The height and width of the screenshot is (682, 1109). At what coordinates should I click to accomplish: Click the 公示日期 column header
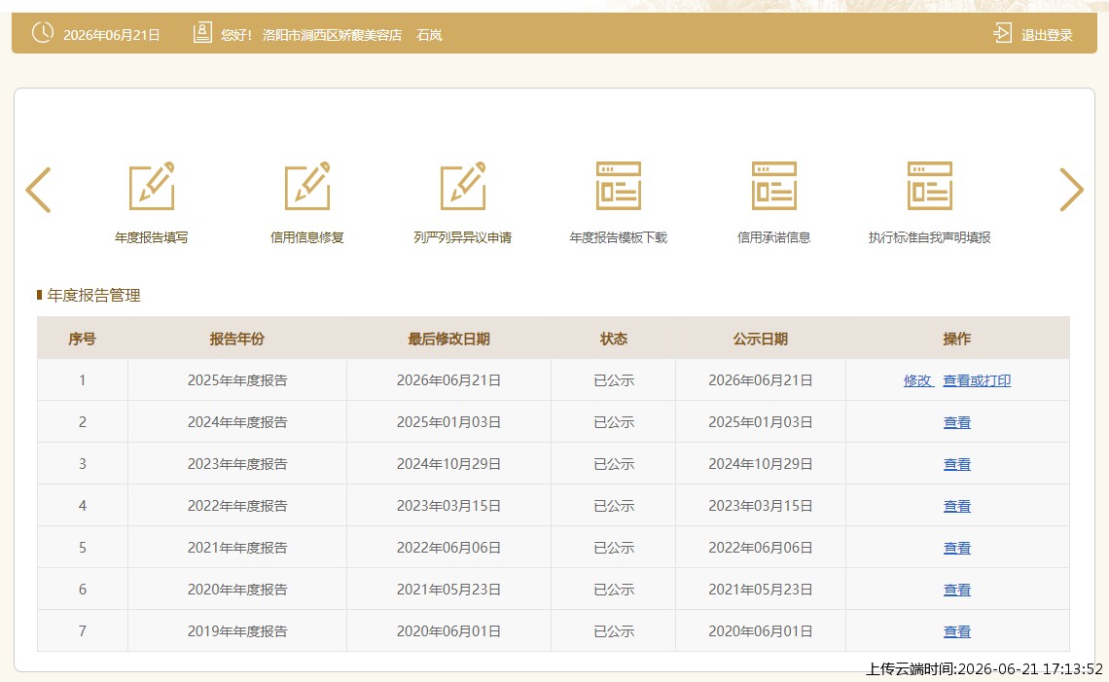[x=761, y=339]
